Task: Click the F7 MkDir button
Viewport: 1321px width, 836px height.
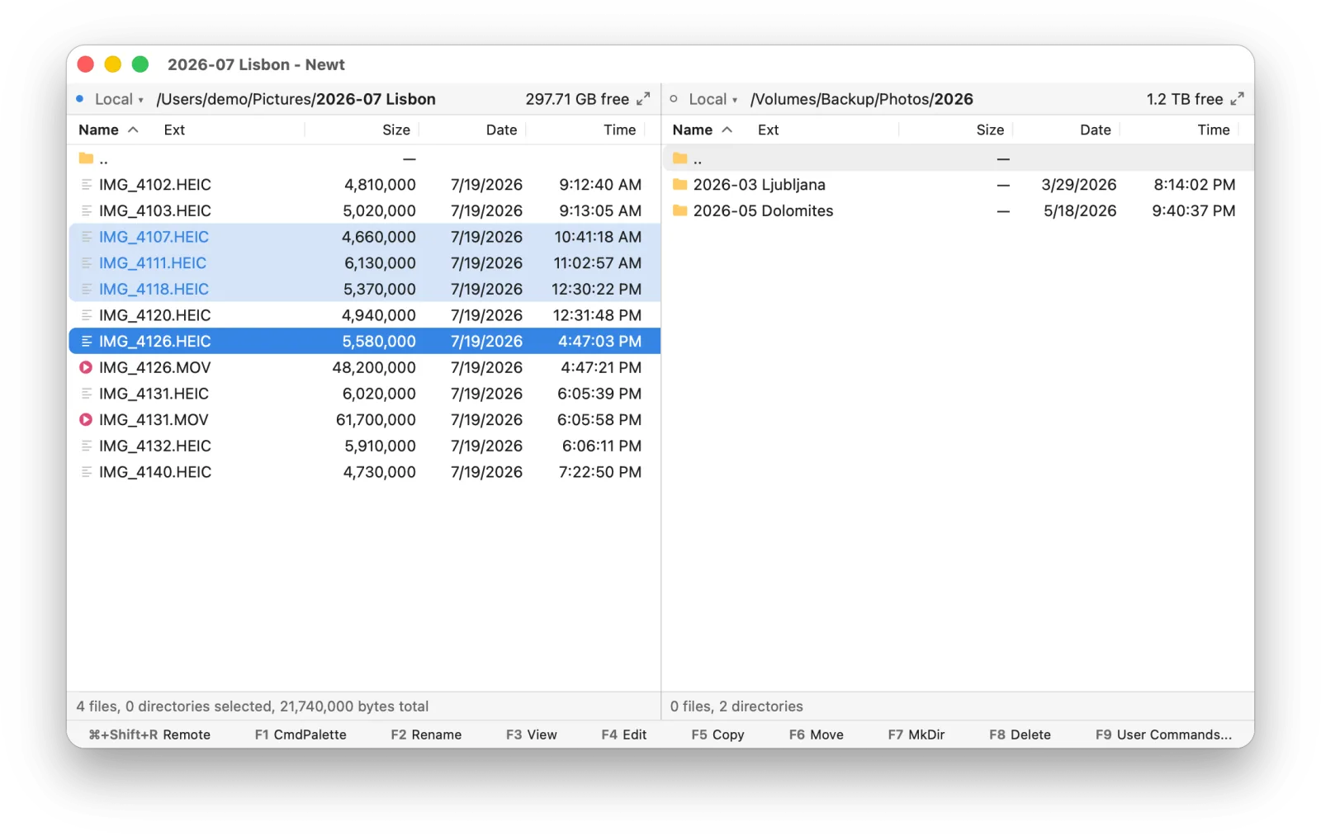Action: (x=916, y=734)
